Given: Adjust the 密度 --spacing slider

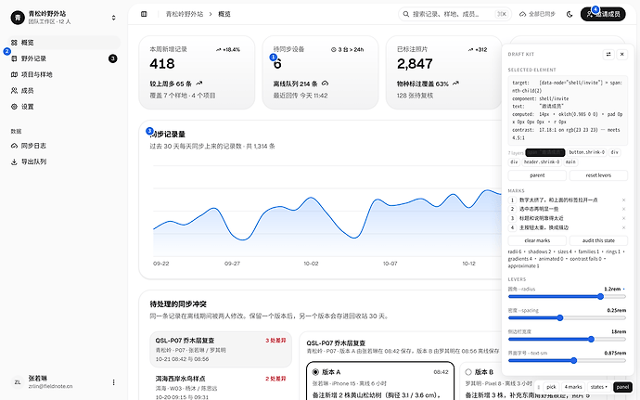Looking at the screenshot, I should (x=567, y=318).
